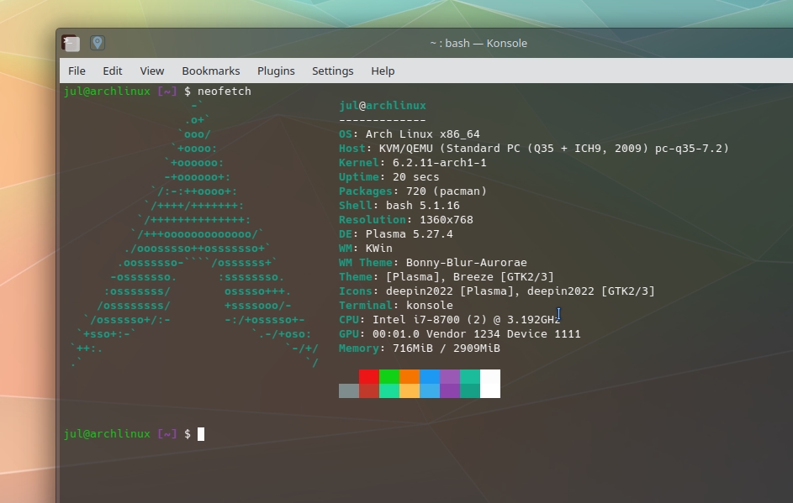This screenshot has height=503, width=793.
Task: Click the block cursor at the bottom prompt
Action: tap(201, 434)
